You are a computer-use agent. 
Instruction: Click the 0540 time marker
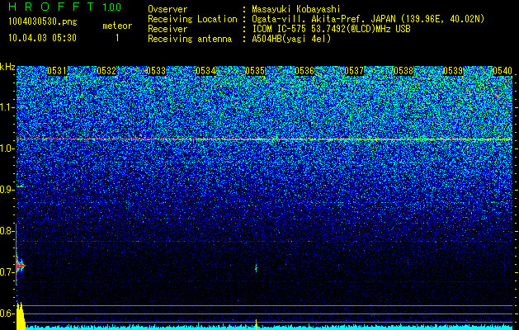[x=502, y=71]
